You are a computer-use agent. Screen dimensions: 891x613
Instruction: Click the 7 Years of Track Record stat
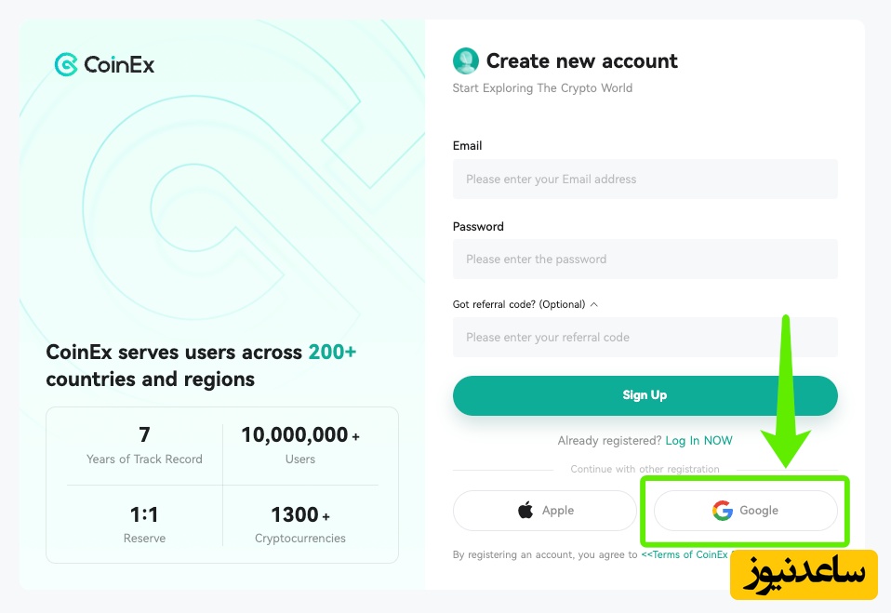(x=144, y=445)
